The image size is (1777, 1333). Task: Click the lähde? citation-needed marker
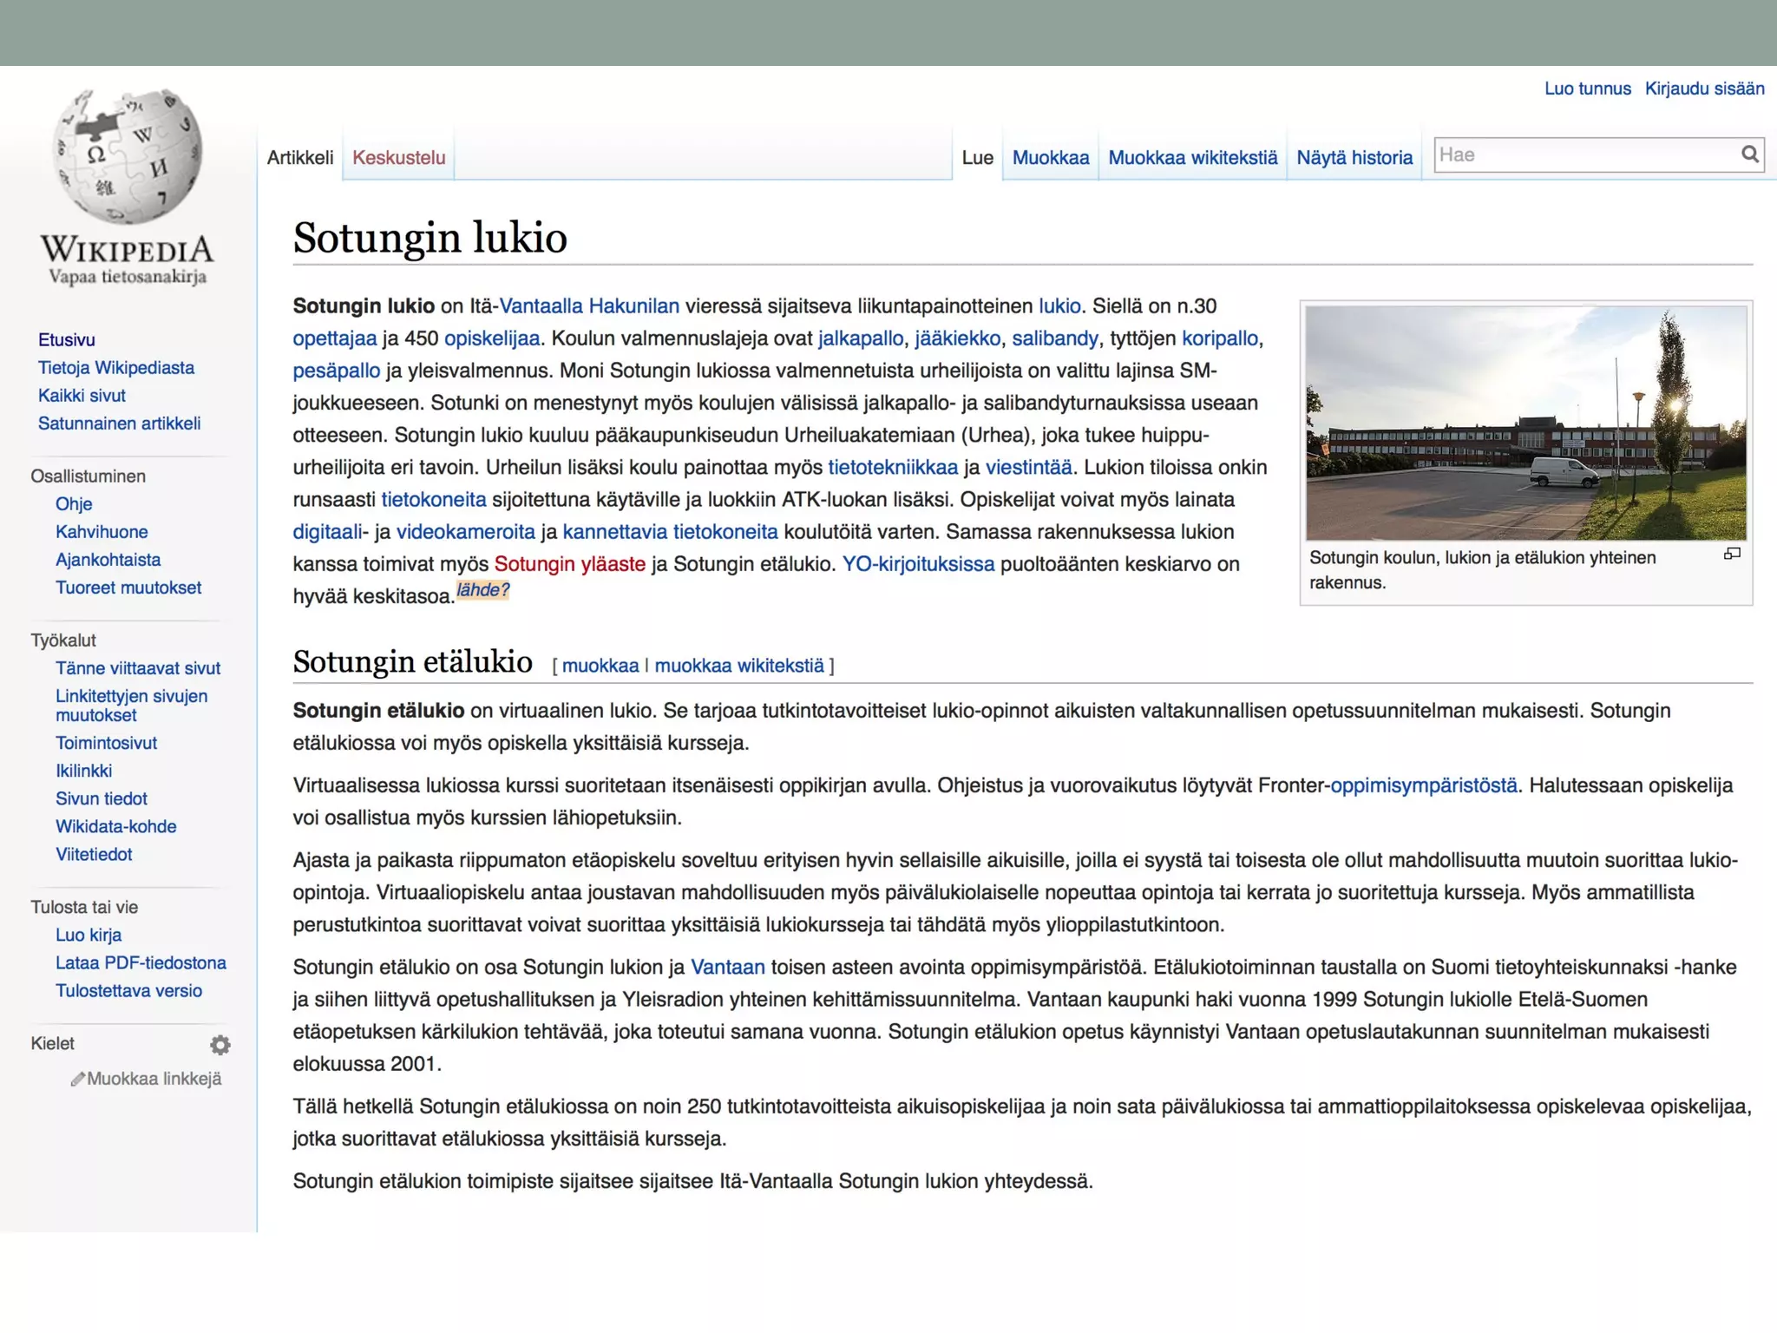(x=482, y=590)
